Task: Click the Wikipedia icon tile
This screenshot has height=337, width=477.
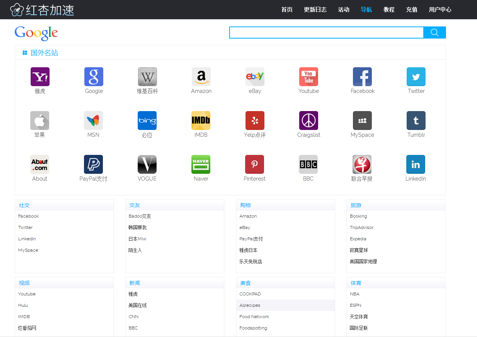Action: (147, 77)
